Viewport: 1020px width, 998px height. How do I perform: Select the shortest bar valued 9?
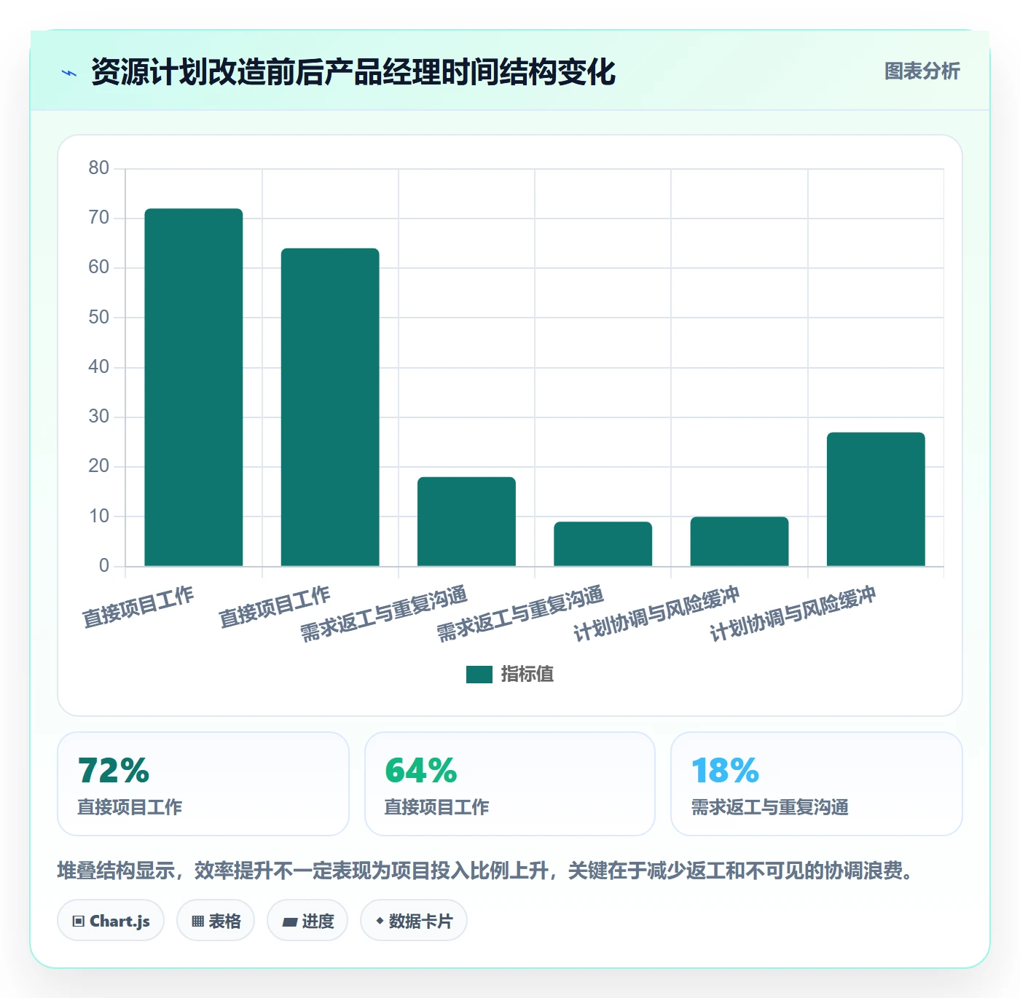pyautogui.click(x=603, y=543)
